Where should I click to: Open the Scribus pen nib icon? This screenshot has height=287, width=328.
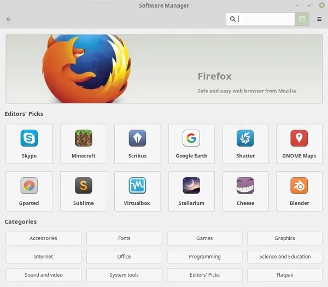[x=137, y=138]
